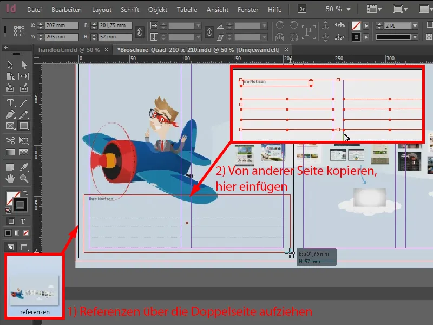Click the toolbox Stroke color box
The width and height of the screenshot is (433, 325).
[x=20, y=205]
